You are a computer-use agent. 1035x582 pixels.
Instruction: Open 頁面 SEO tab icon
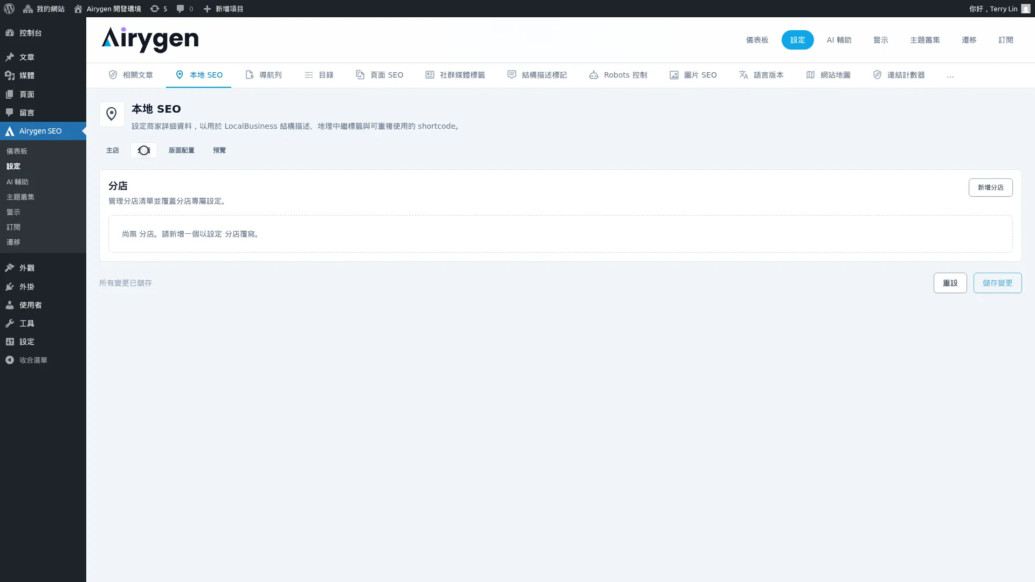tap(360, 75)
